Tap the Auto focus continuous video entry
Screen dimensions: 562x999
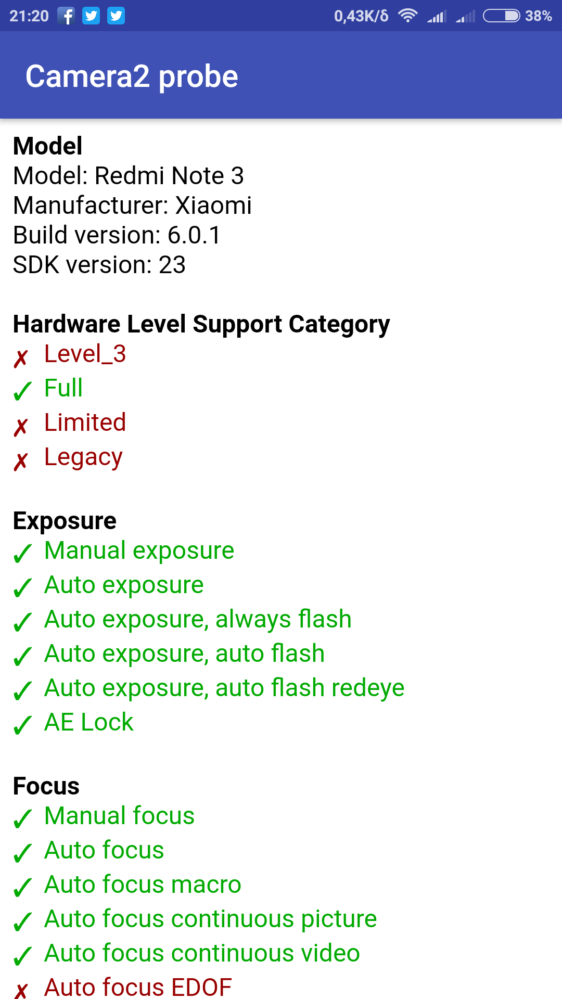202,953
